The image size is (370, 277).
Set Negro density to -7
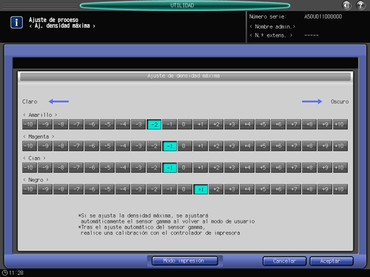click(77, 189)
